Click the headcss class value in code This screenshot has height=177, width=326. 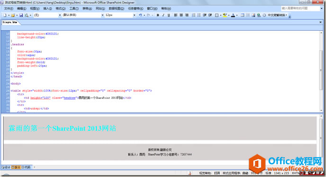point(70,98)
